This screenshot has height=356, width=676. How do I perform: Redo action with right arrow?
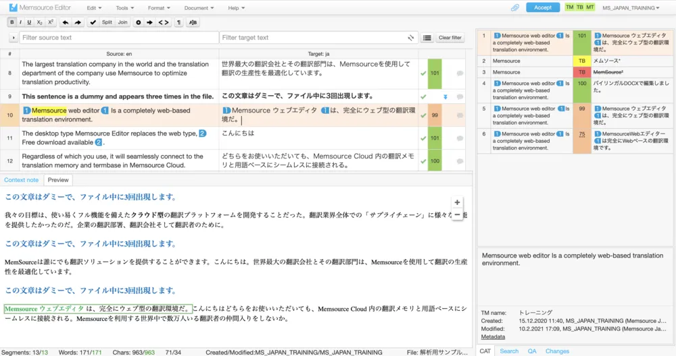pos(78,22)
